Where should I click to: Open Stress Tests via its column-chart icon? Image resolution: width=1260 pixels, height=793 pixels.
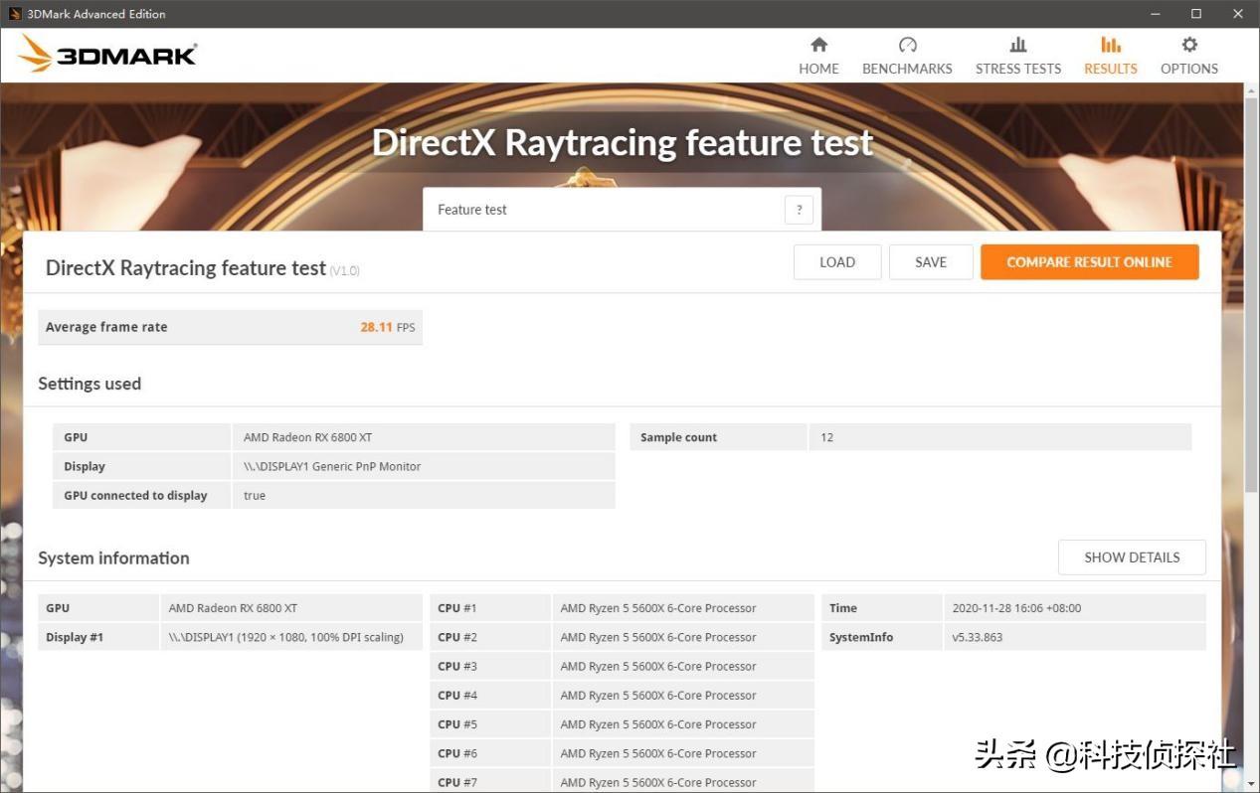click(1017, 45)
